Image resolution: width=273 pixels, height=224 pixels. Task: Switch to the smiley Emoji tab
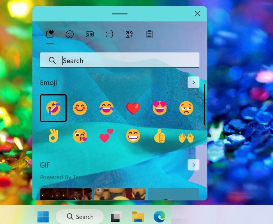[70, 34]
